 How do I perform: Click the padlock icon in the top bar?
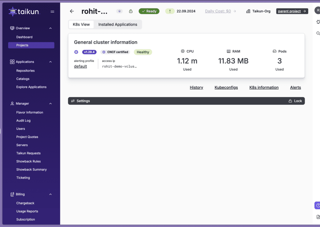pos(131,11)
